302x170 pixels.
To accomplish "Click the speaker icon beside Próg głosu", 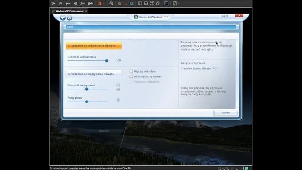I will tap(118, 100).
